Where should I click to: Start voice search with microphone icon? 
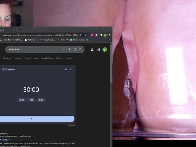[x=70, y=50]
